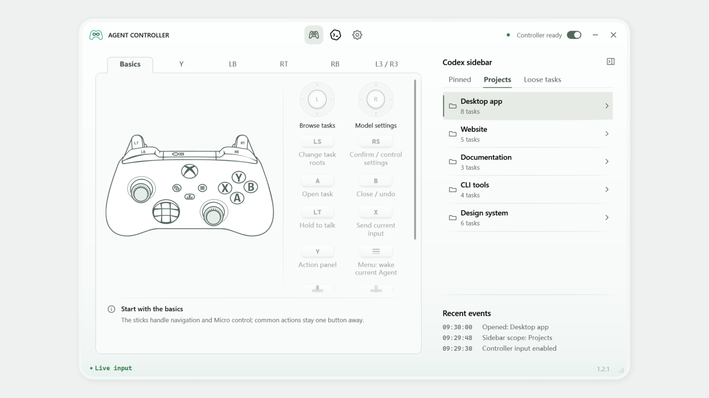Expand the Website project chevron
The width and height of the screenshot is (709, 398).
click(x=607, y=134)
